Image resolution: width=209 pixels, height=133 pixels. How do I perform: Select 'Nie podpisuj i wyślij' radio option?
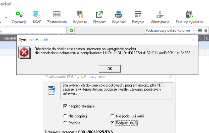click(x=112, y=116)
